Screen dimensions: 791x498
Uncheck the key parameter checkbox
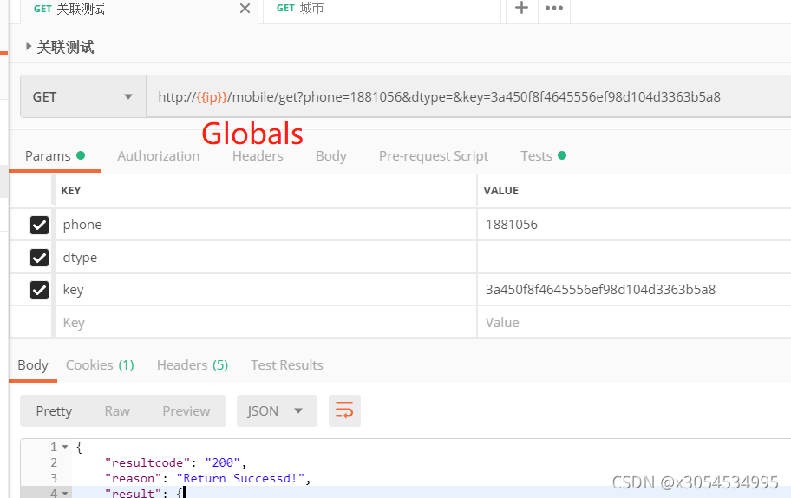(39, 290)
